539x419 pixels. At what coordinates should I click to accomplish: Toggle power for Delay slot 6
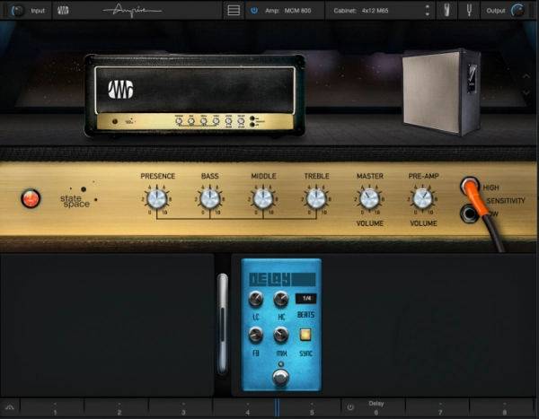click(x=350, y=407)
